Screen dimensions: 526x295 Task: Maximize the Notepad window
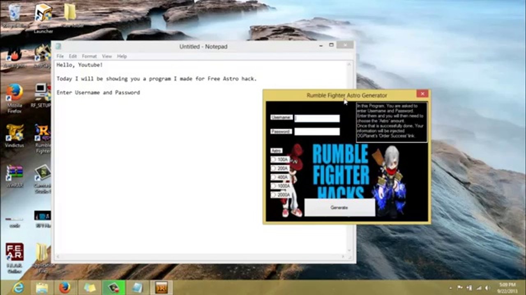coord(331,45)
